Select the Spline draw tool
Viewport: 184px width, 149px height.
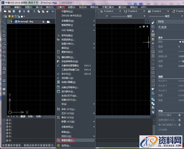pos(4,56)
